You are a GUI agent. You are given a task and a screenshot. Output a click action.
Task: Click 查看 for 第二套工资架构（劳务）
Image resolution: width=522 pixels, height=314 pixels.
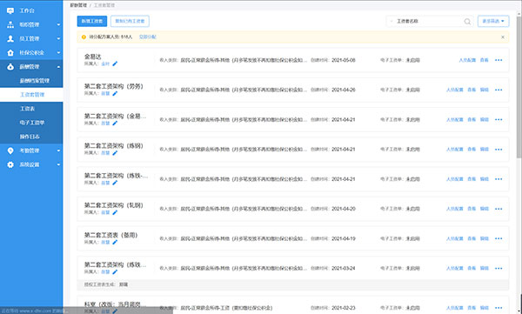click(472, 90)
